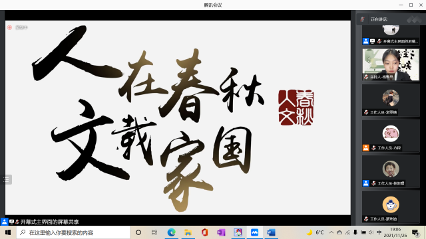The width and height of the screenshot is (426, 239).
Task: Open Microsoft Edge from the taskbar
Action: click(172, 232)
